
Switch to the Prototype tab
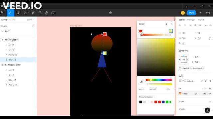pyautogui.click(x=191, y=20)
